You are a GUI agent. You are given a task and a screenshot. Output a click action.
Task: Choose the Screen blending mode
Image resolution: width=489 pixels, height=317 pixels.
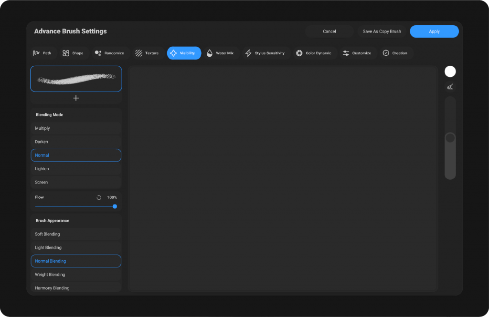pos(76,182)
